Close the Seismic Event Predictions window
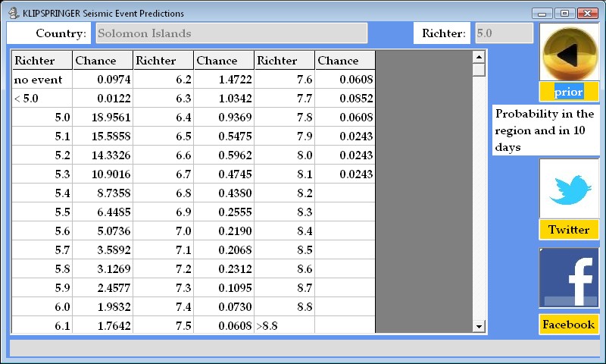Viewport: 606px width, 364px height. tap(587, 14)
